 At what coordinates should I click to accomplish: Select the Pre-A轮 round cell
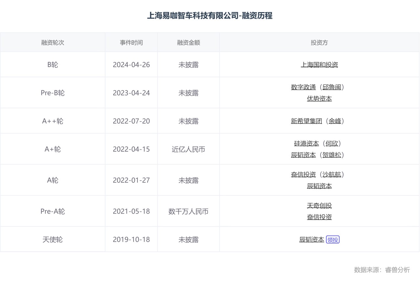point(52,211)
